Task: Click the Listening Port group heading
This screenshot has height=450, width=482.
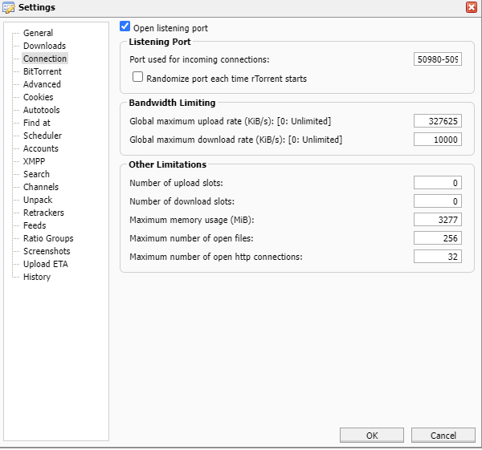Action: [x=160, y=42]
